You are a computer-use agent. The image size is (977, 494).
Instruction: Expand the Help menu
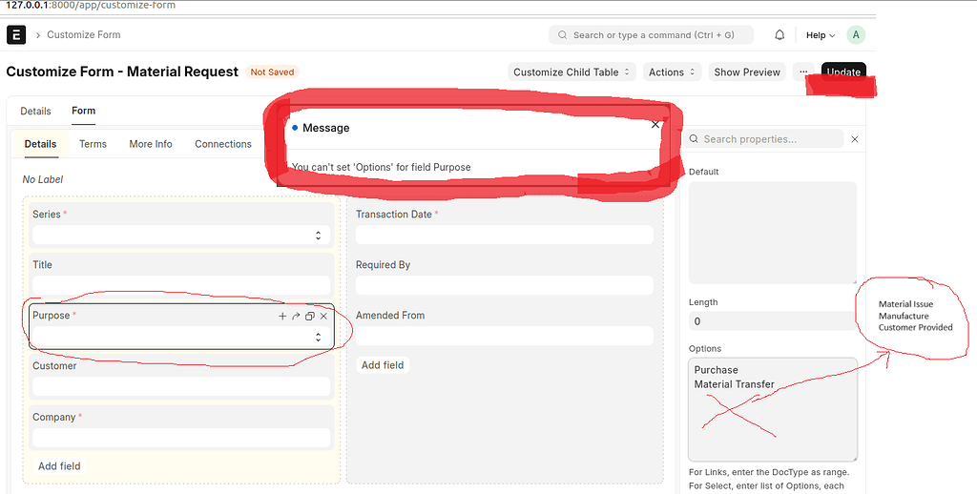tap(820, 35)
